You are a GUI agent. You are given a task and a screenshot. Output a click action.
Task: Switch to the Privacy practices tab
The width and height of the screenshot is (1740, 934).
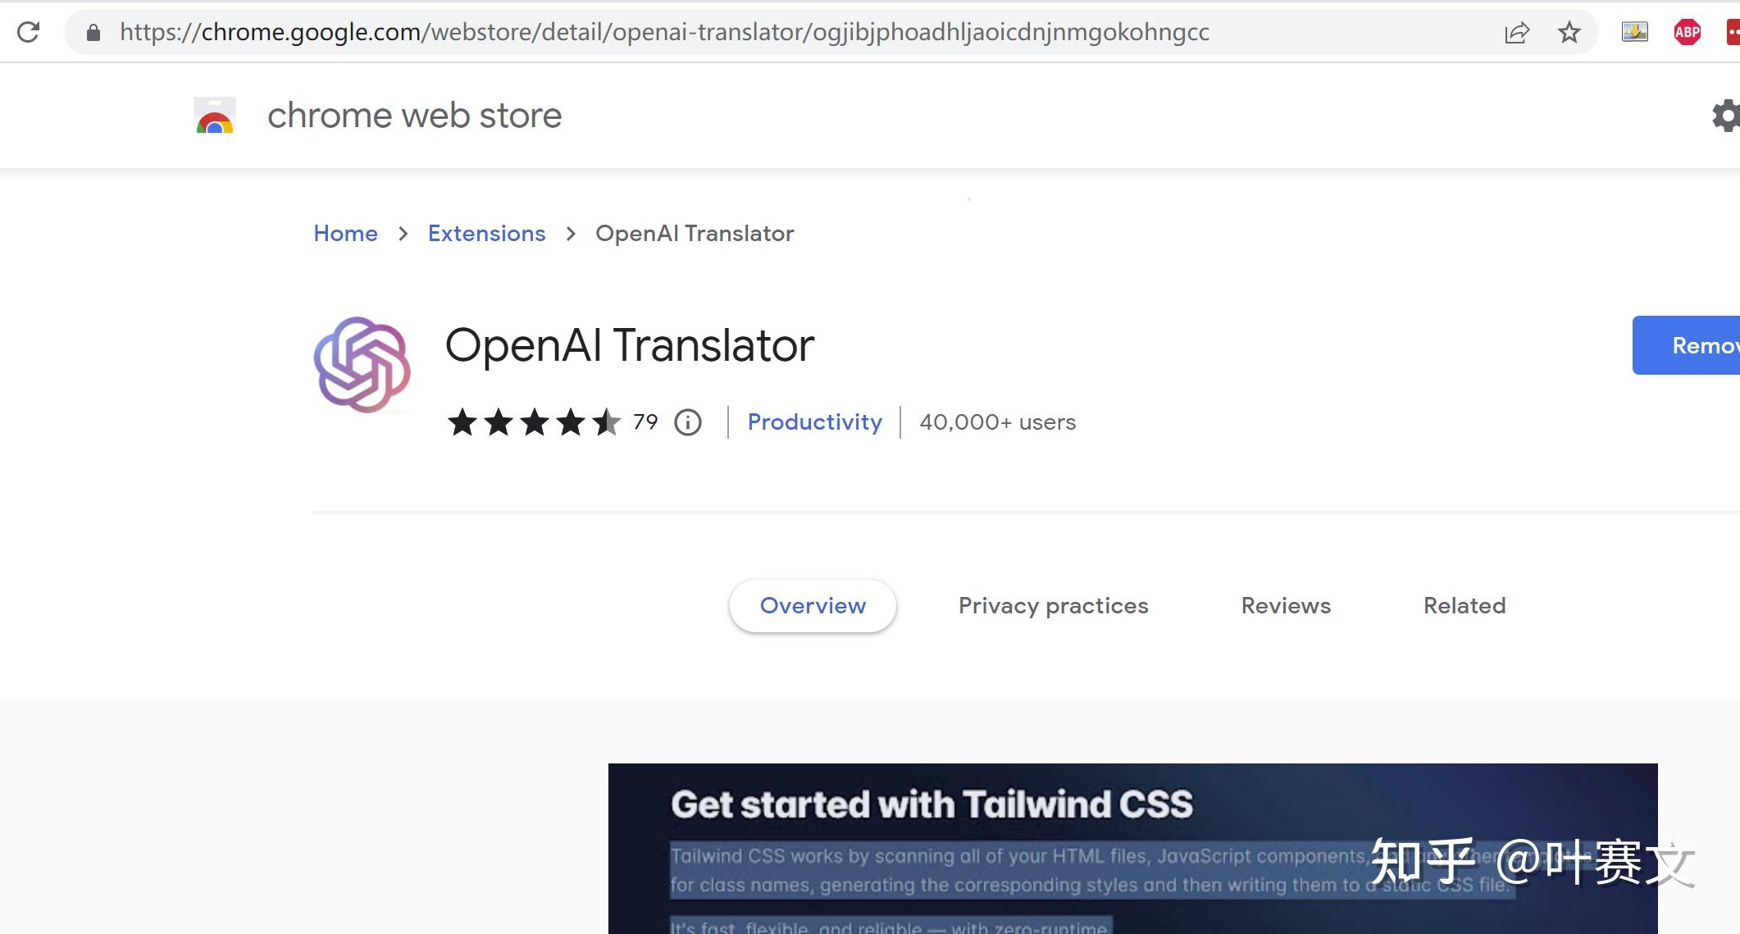1053,606
